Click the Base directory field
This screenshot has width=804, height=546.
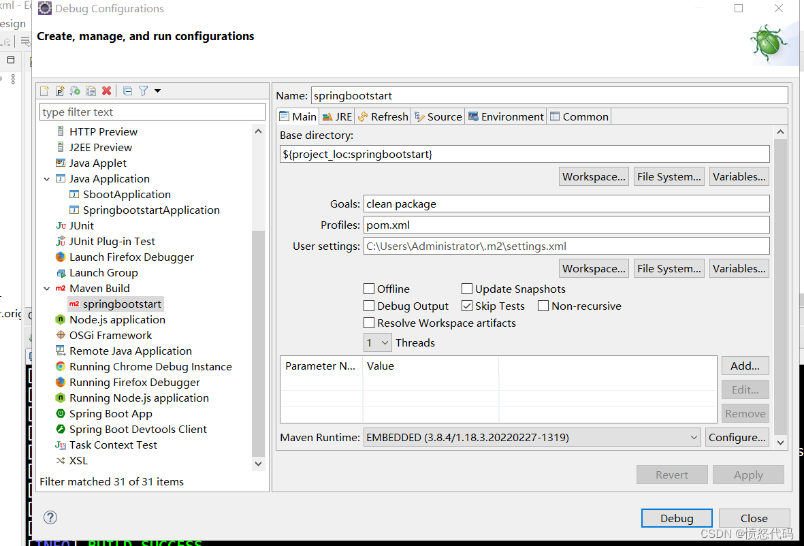pyautogui.click(x=525, y=155)
